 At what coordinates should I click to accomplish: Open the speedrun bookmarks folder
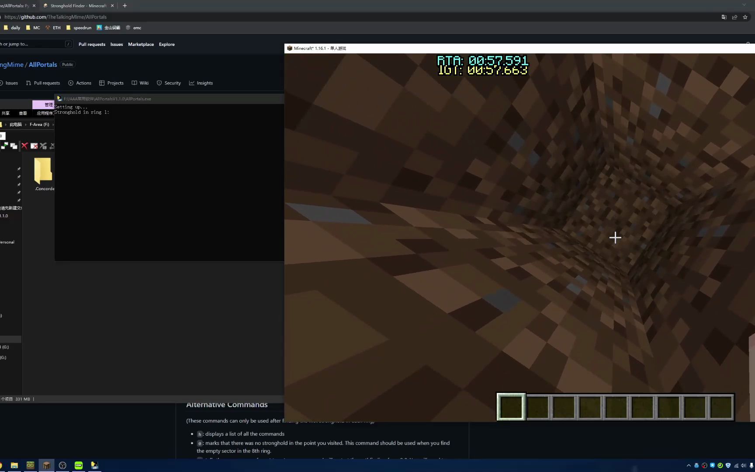point(79,28)
